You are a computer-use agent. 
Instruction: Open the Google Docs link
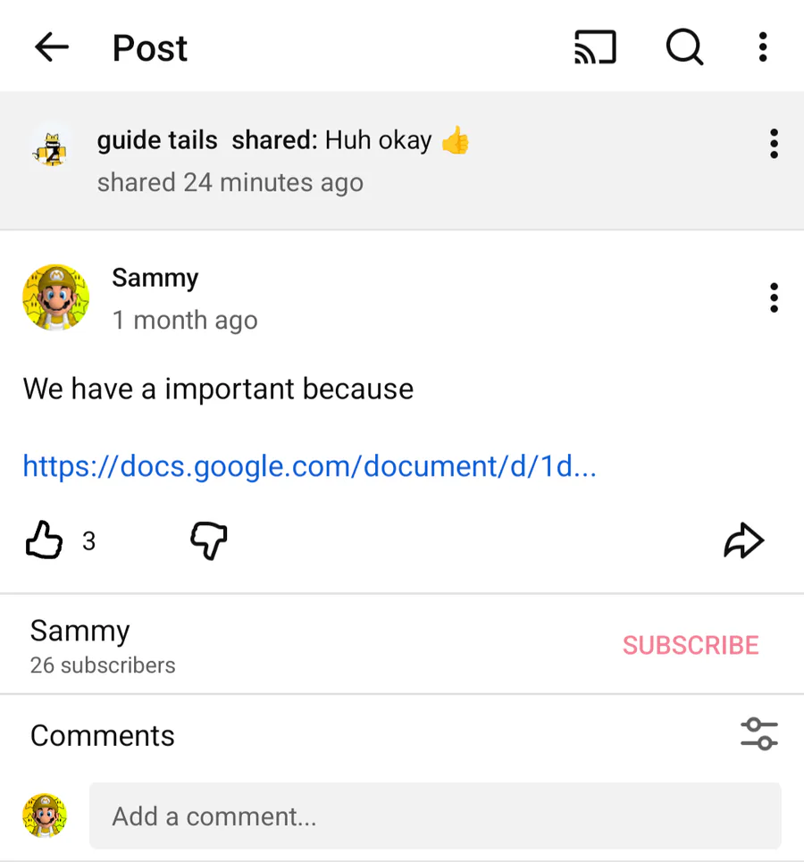[309, 465]
